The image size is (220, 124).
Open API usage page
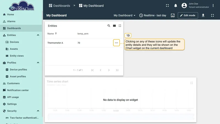point(21,97)
